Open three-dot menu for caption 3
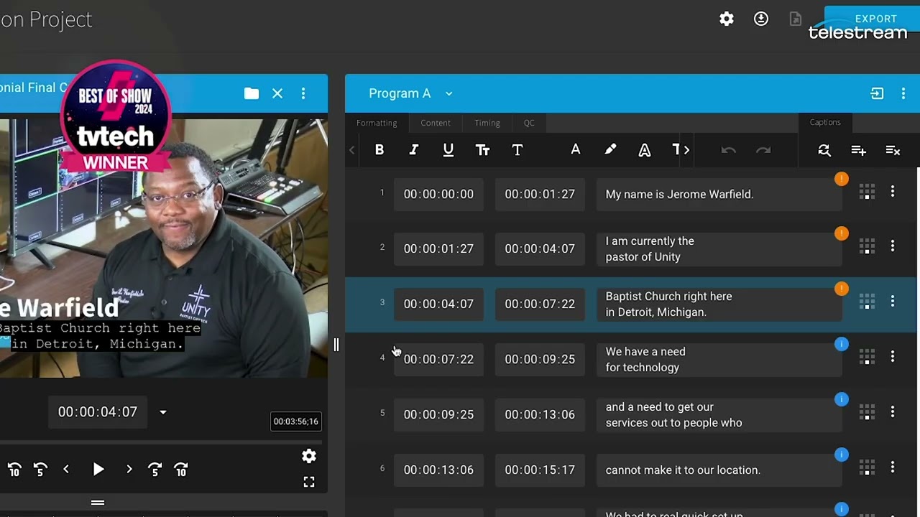Image resolution: width=920 pixels, height=517 pixels. [x=893, y=301]
